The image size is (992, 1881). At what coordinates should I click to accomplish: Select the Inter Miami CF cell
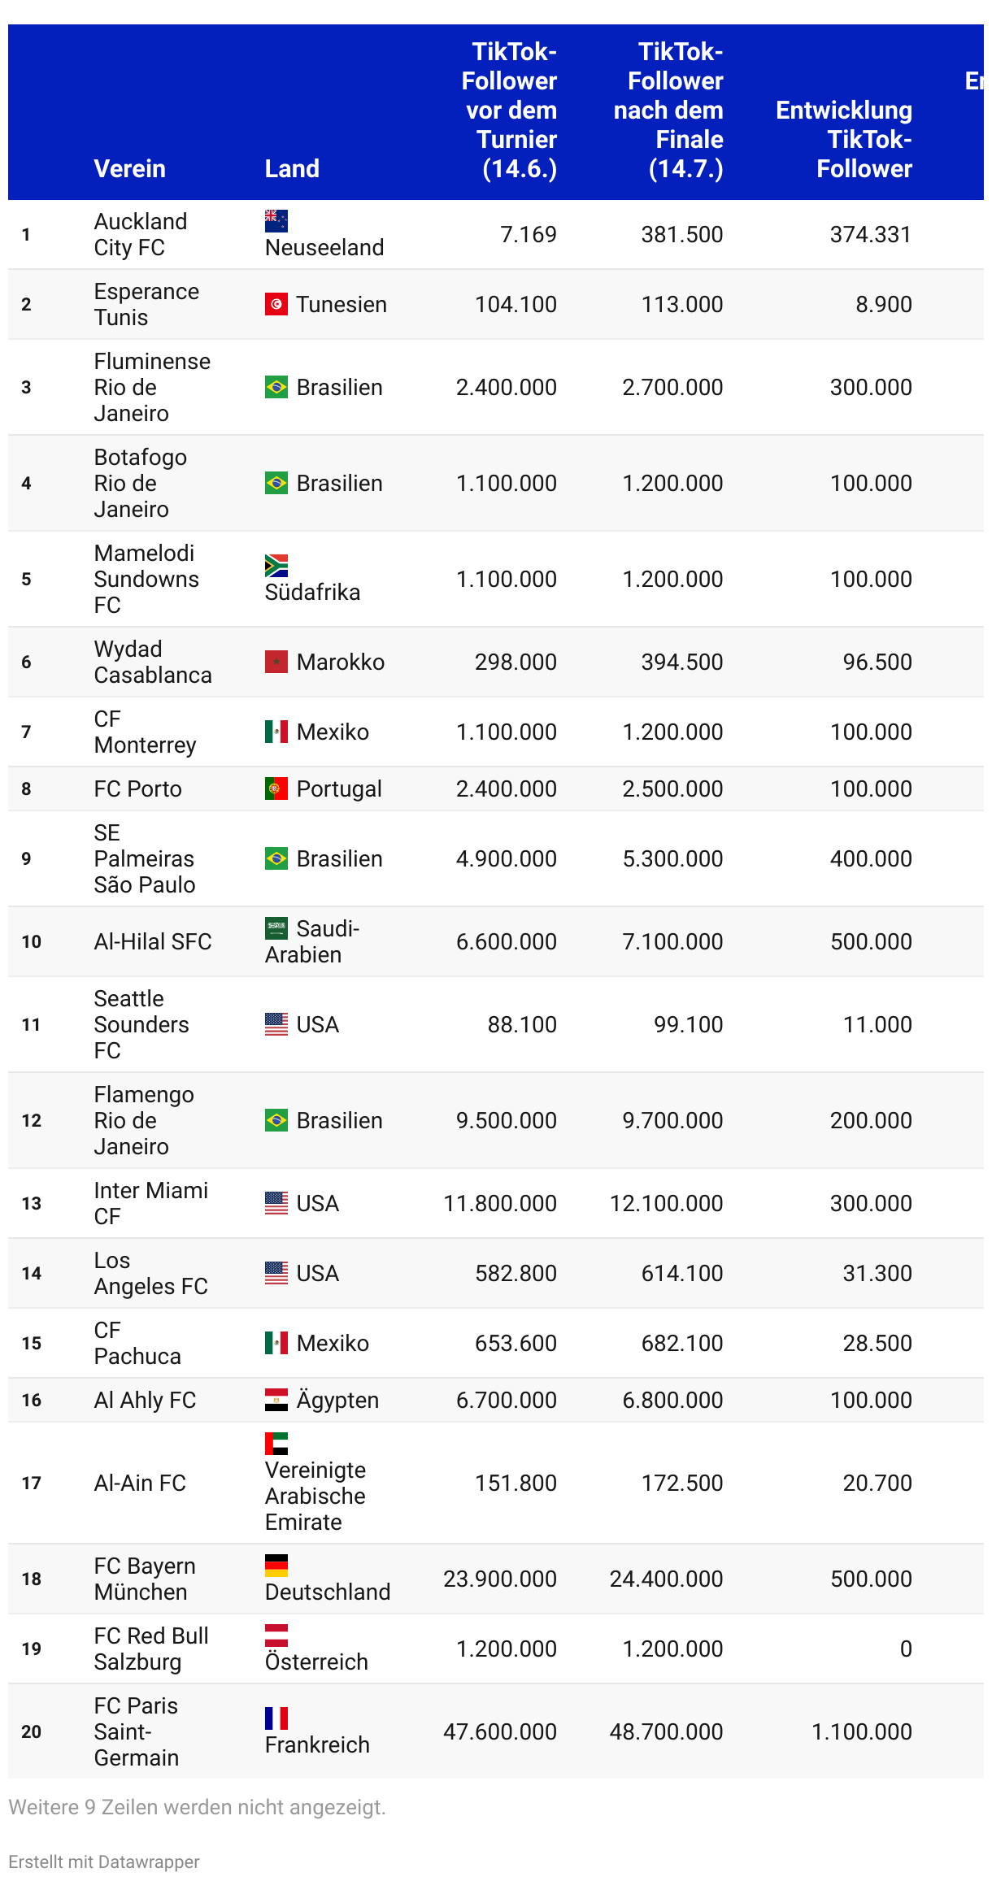[x=151, y=1203]
